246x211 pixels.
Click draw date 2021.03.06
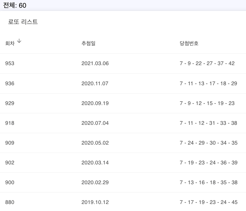click(x=95, y=63)
